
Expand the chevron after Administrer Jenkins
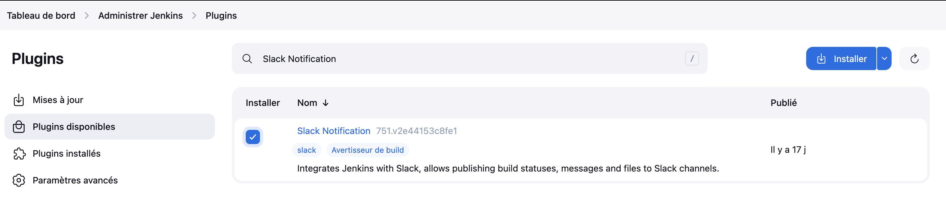[x=194, y=16]
